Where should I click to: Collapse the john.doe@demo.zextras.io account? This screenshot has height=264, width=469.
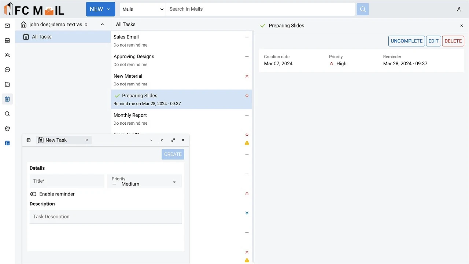[102, 25]
